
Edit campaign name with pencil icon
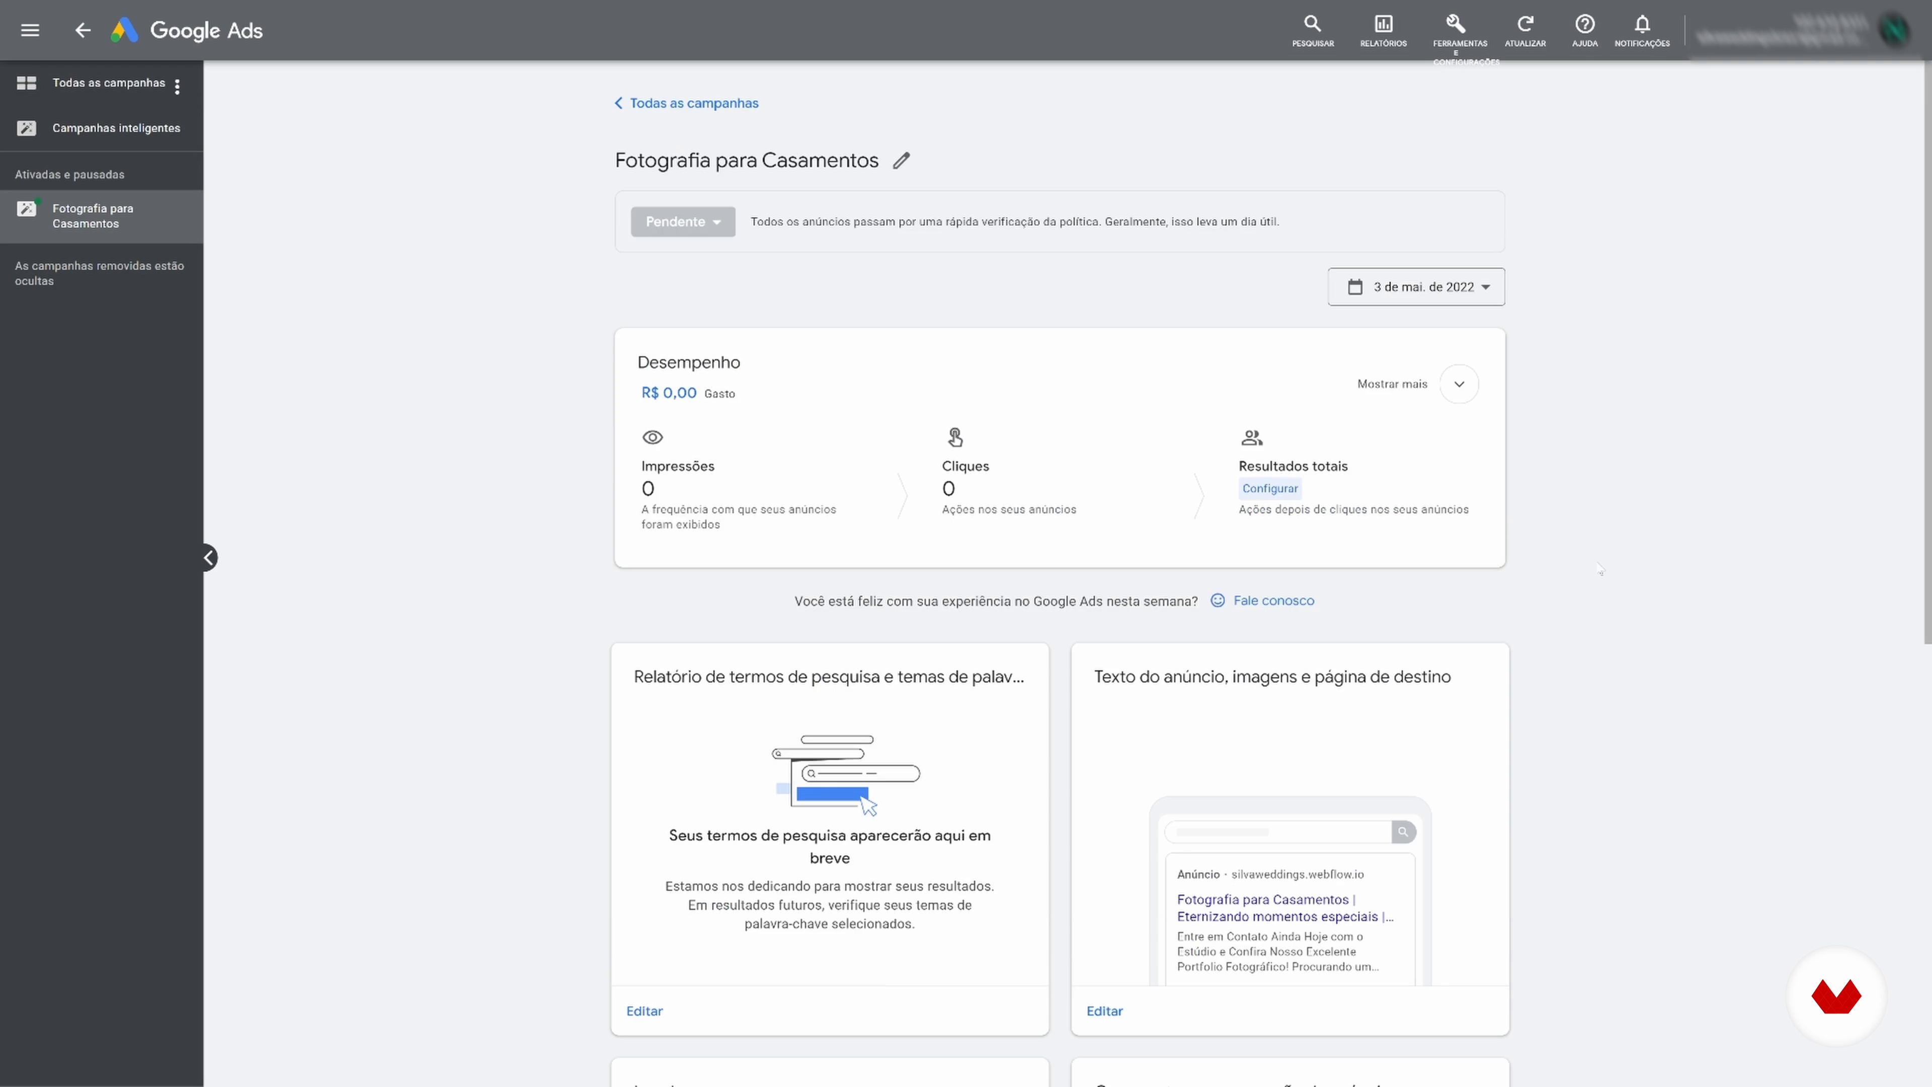901,160
